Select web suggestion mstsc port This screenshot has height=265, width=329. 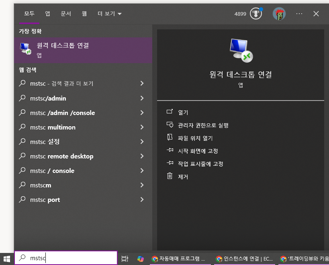pyautogui.click(x=83, y=199)
